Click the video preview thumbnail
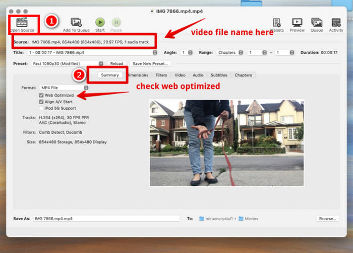Screen dimensions: 353x253 click(227, 143)
